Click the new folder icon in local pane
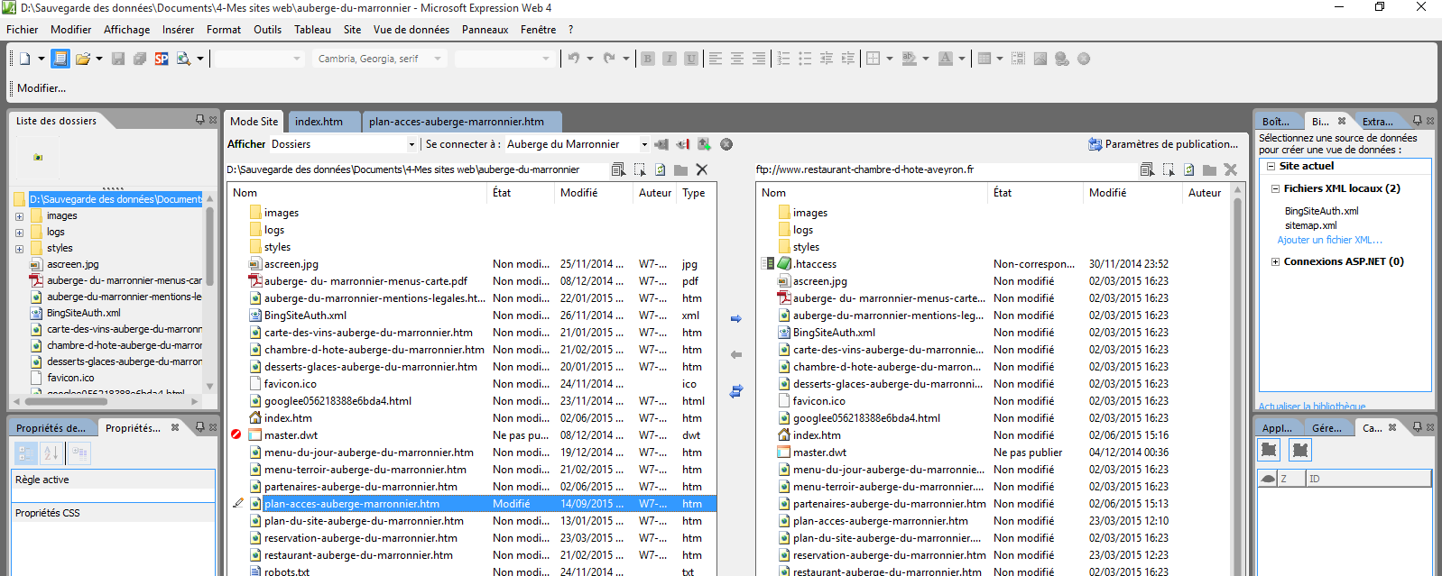 680,169
